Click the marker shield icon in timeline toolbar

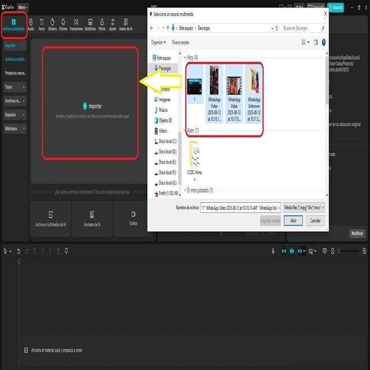click(x=66, y=251)
